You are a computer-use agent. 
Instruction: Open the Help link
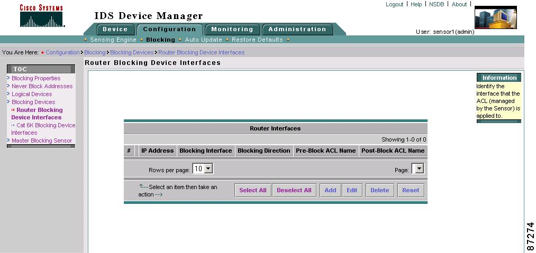(416, 4)
